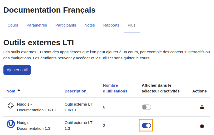Click the lock icon in the Nudgis 1.0/1.1 row
This screenshot has height=135, width=214.
click(202, 107)
